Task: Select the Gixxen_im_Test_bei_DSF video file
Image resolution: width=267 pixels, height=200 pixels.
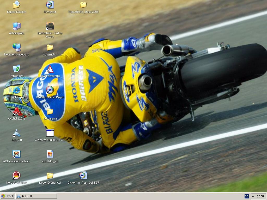Action: [x=83, y=176]
